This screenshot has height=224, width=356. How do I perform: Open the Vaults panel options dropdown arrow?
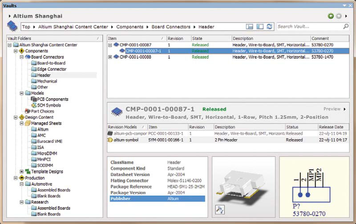pyautogui.click(x=344, y=5)
